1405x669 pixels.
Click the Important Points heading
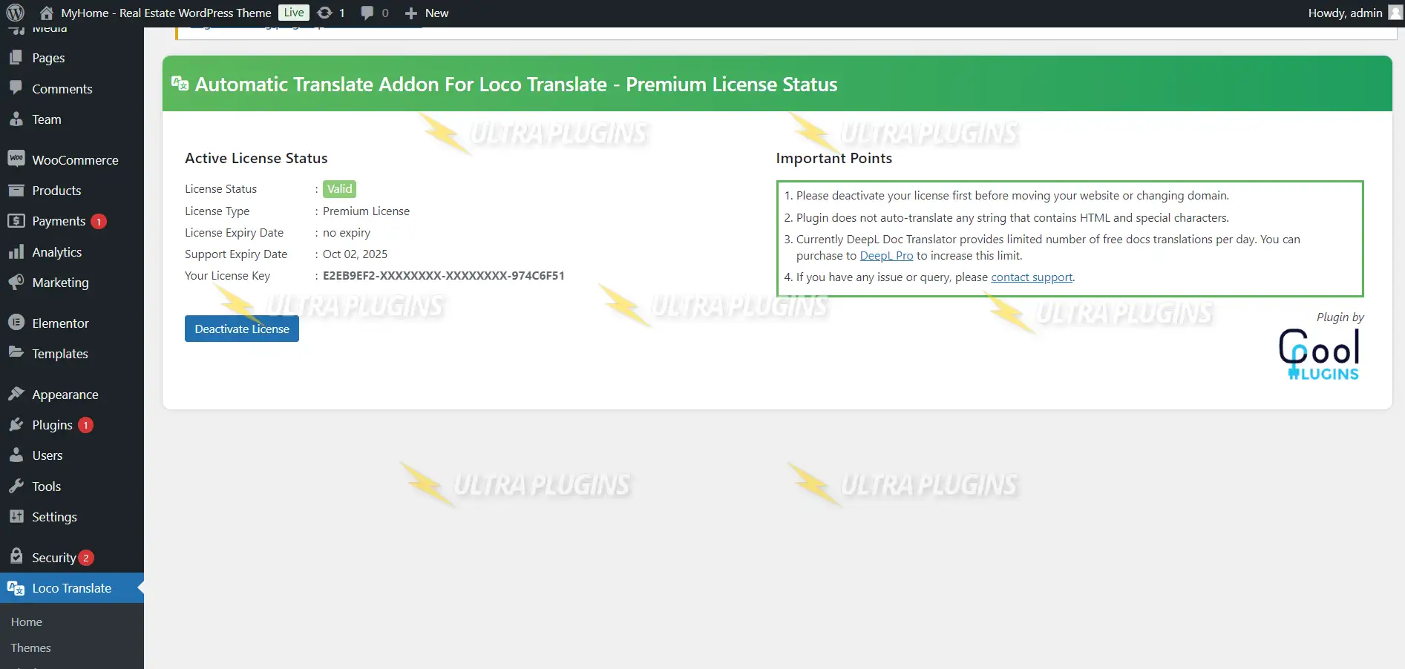pos(834,158)
